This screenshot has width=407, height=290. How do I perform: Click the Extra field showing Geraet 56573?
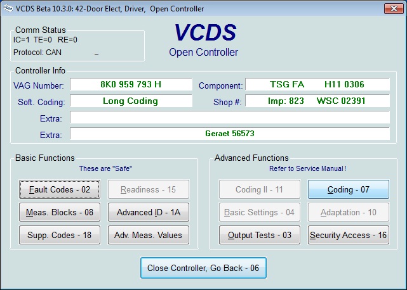(229, 134)
